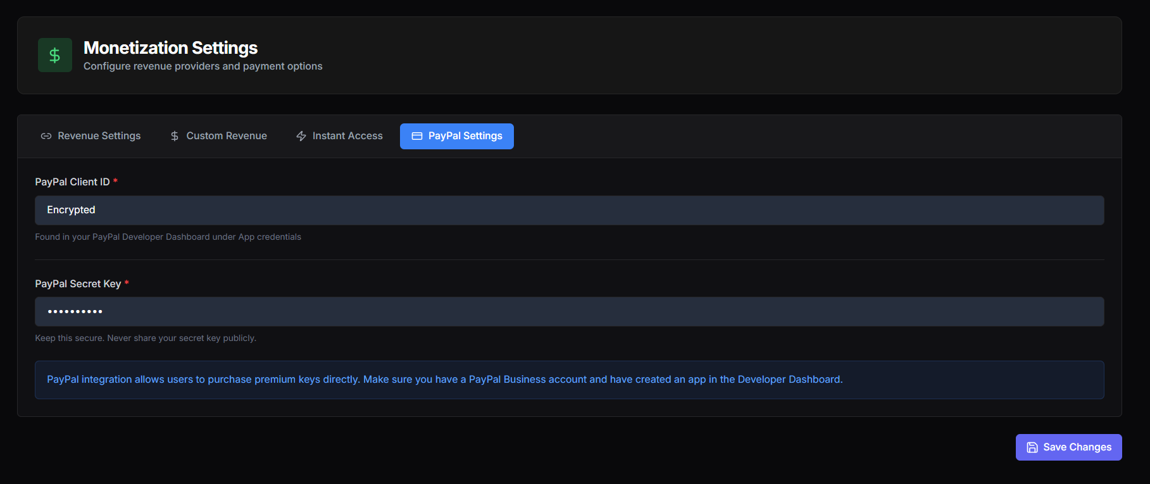Click the 'Configure revenue providers and payment options' subtitle

(203, 66)
